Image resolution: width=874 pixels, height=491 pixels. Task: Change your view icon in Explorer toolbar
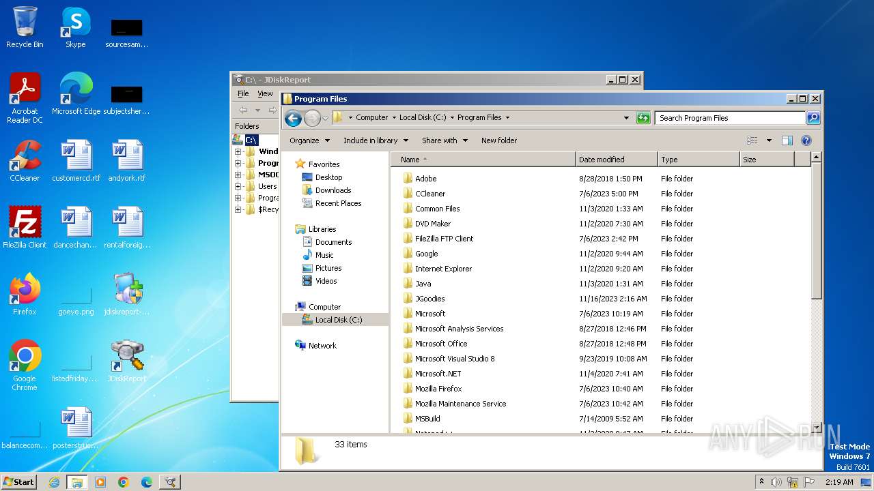[752, 140]
